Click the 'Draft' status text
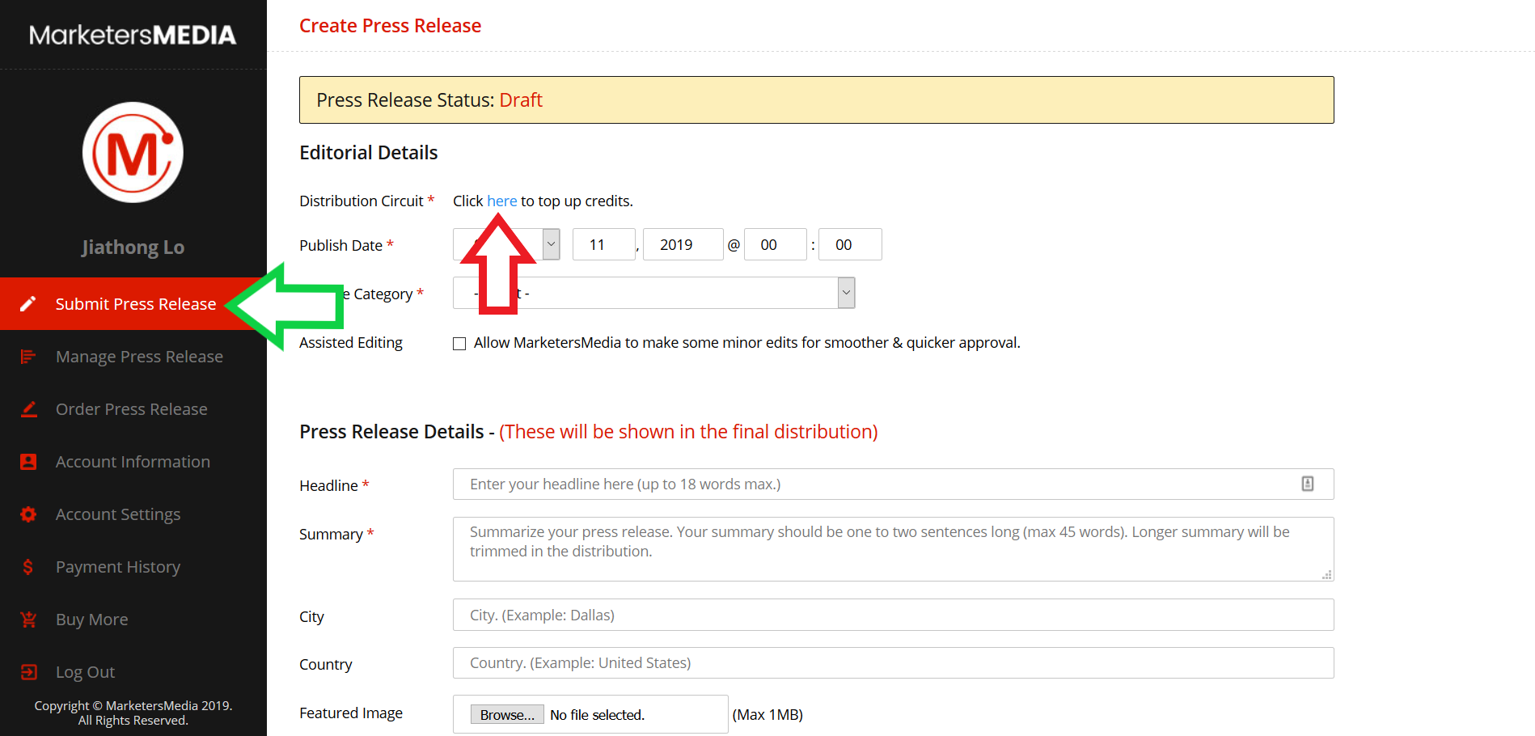The image size is (1535, 736). 521,100
